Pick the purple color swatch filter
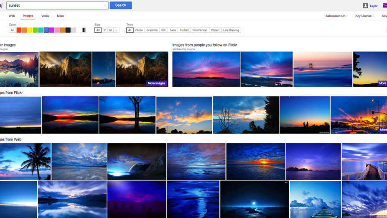 coord(52,30)
